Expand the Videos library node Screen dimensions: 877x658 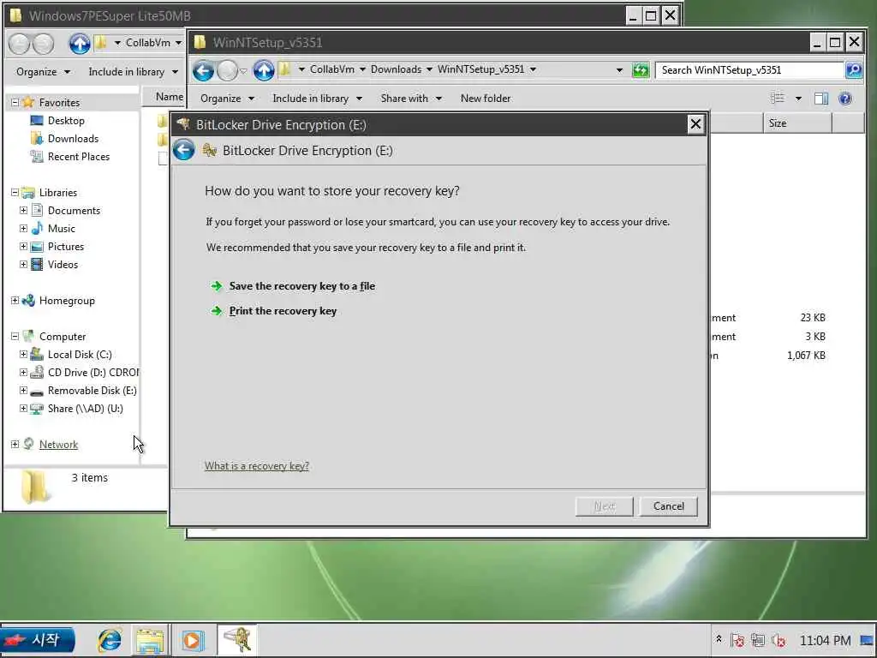[x=23, y=264]
